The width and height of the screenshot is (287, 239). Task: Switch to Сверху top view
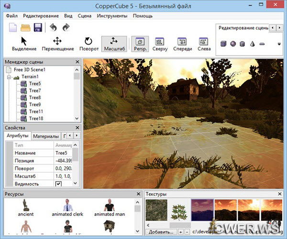(x=160, y=43)
